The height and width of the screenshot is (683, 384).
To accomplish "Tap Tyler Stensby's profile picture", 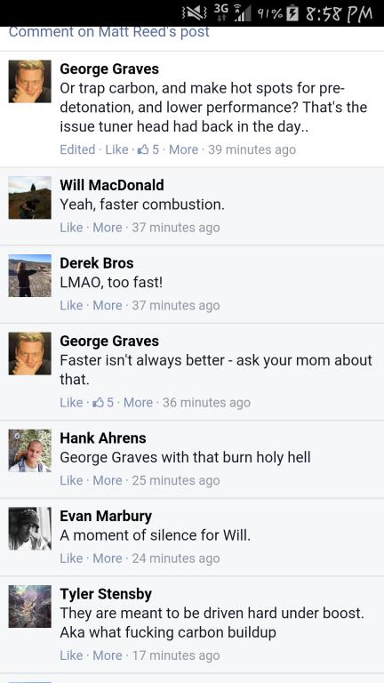I will click(29, 607).
